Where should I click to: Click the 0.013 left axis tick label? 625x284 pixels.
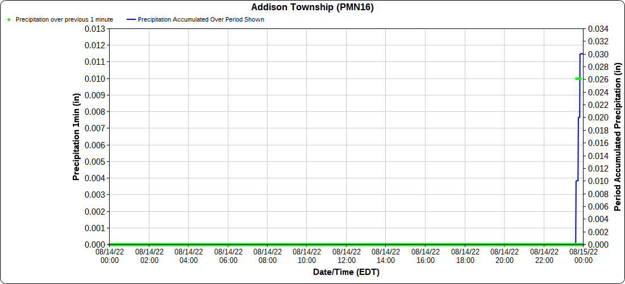click(94, 28)
